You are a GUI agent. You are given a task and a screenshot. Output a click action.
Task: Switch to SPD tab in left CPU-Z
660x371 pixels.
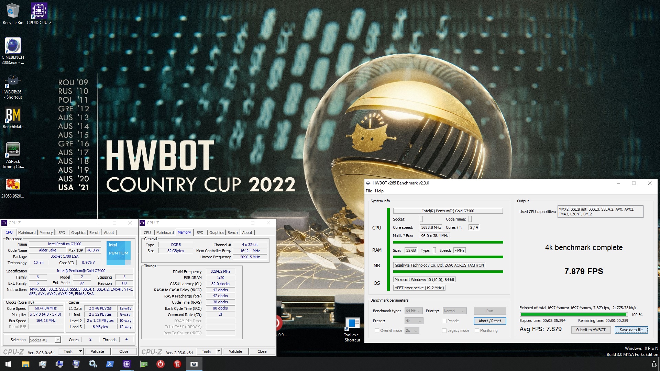click(x=62, y=233)
